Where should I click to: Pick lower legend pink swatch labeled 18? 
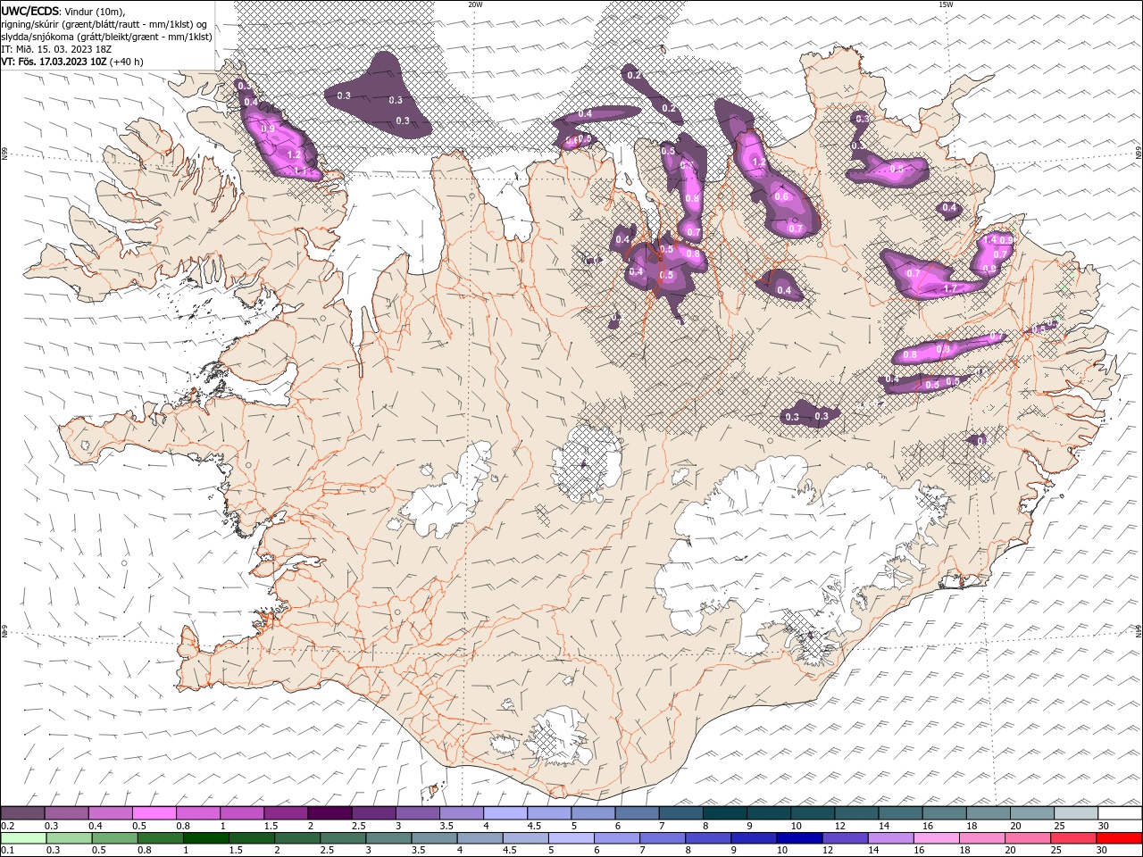click(x=982, y=838)
